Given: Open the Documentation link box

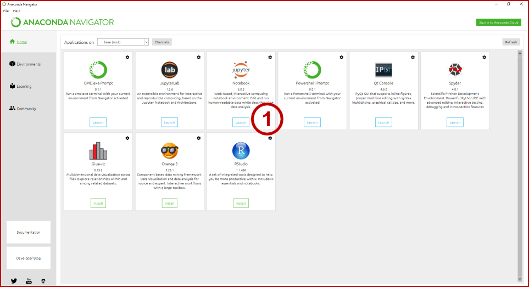Looking at the screenshot, I should (29, 233).
